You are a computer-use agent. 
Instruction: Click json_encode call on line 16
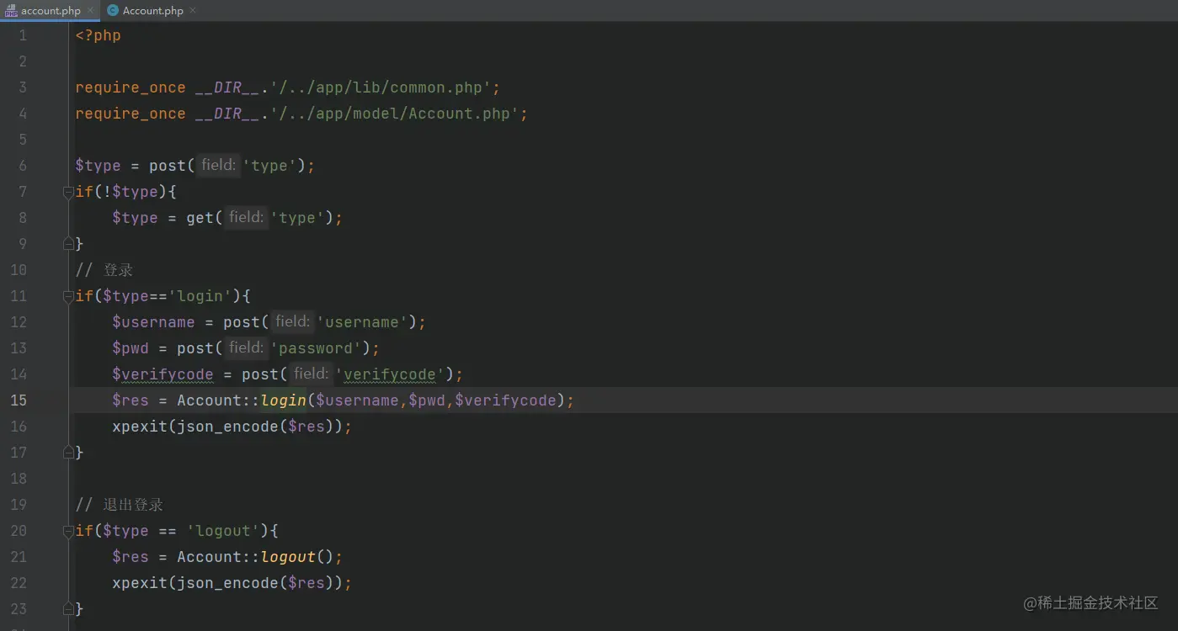227,427
